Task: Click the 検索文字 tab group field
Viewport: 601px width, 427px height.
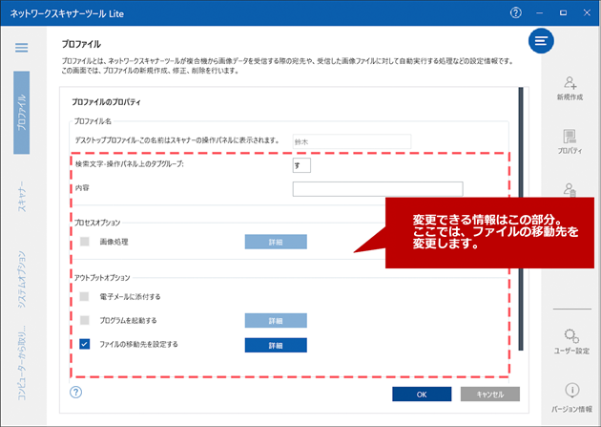Action: (x=301, y=165)
